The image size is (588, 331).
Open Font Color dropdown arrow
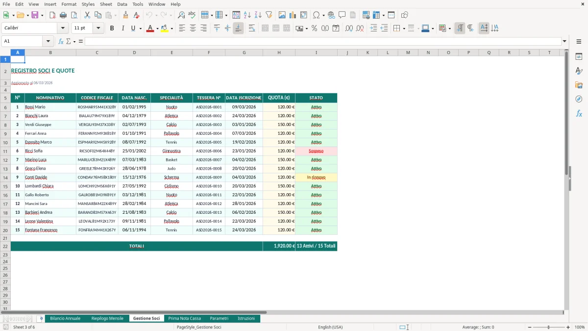point(157,28)
